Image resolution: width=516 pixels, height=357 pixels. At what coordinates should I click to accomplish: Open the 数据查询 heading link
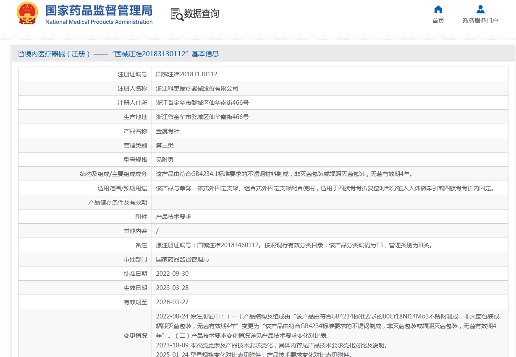[202, 14]
